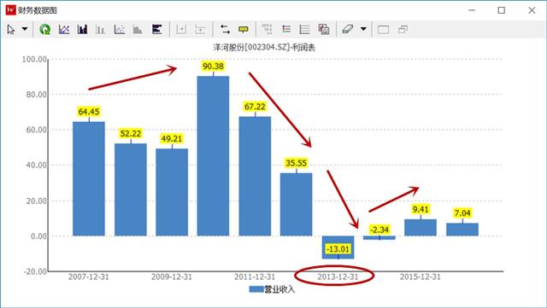The height and width of the screenshot is (308, 547).
Task: Toggle yellow data label display
Action: pos(244,30)
